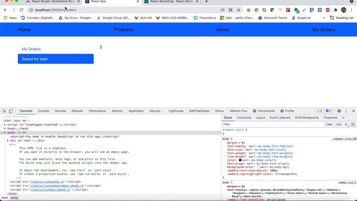Open the main.chunk.js script link
The width and height of the screenshot is (357, 201).
[50, 190]
